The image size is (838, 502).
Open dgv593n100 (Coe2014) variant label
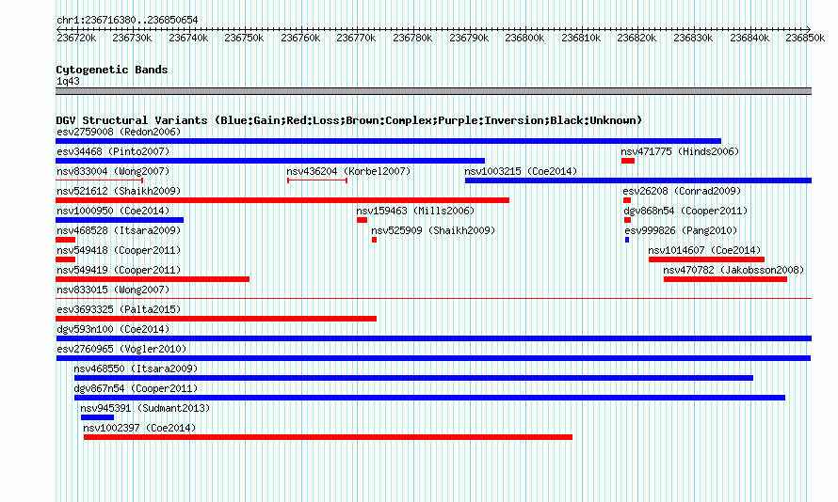point(113,329)
